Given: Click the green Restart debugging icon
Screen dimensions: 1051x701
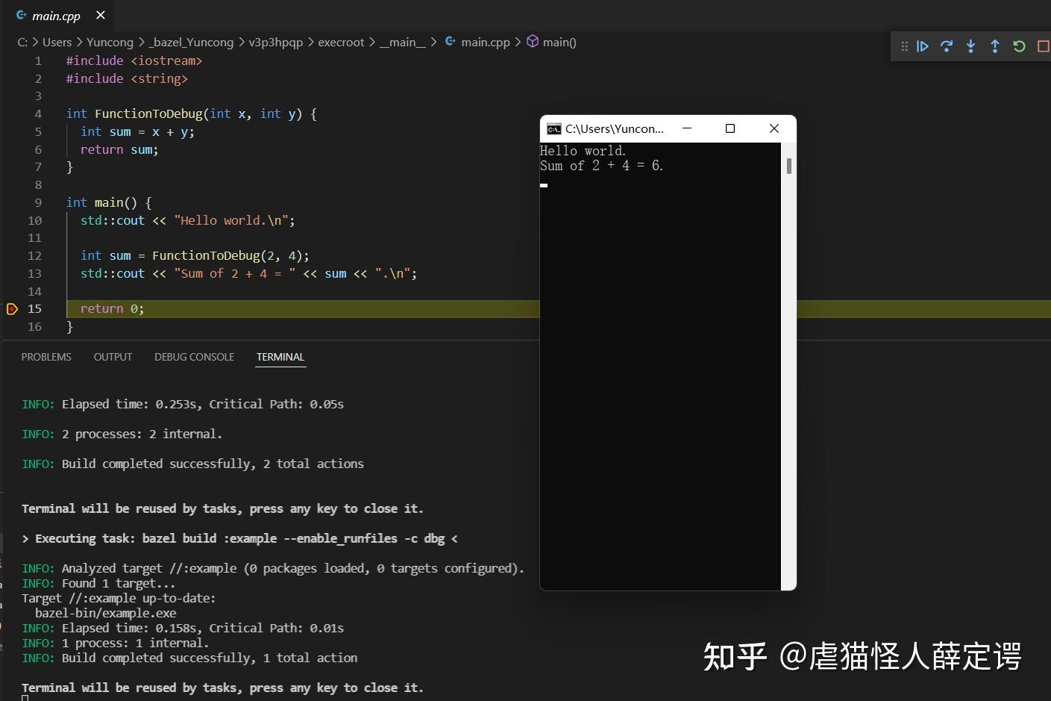Looking at the screenshot, I should [1019, 46].
